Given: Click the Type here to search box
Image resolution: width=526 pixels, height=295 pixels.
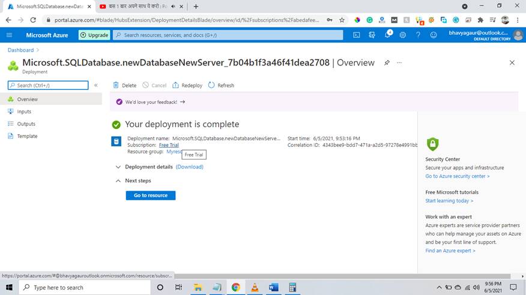Looking at the screenshot, I should (85, 287).
